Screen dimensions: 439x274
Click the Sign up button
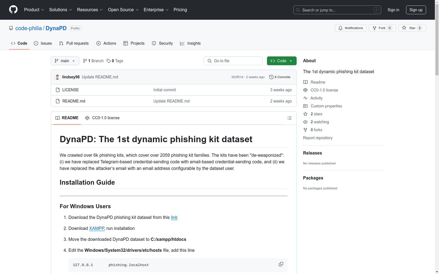[416, 10]
